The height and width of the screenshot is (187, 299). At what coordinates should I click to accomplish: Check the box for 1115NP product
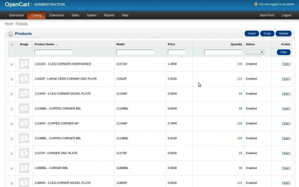tap(12, 93)
